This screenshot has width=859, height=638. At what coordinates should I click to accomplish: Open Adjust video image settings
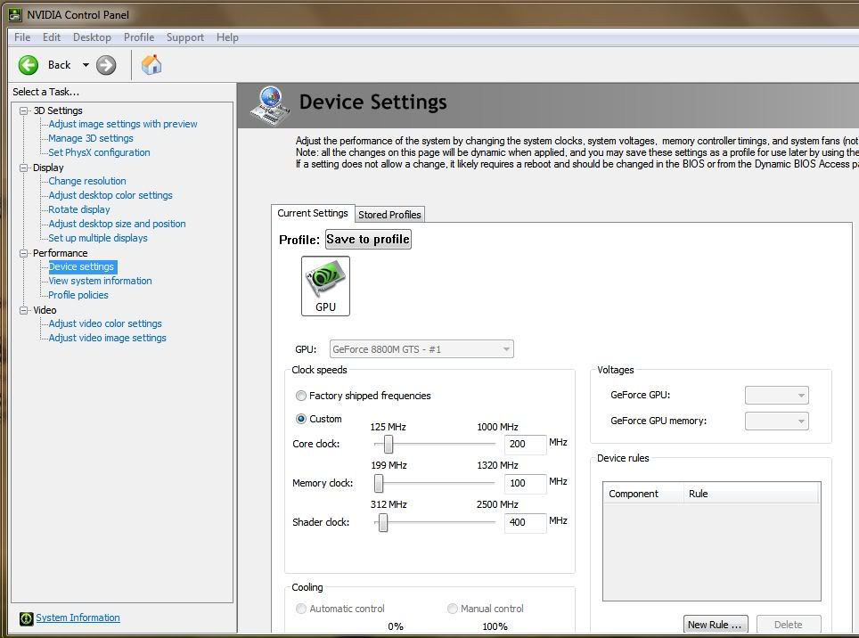(107, 338)
